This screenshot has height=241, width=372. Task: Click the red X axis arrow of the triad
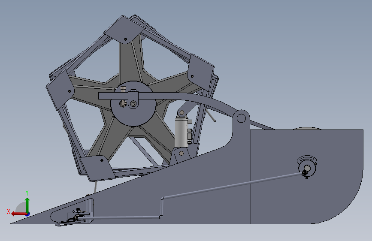[x=18, y=214]
